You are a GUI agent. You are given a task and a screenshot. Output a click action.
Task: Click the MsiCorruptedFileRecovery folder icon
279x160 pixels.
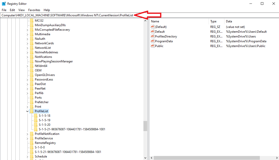pos(32,30)
